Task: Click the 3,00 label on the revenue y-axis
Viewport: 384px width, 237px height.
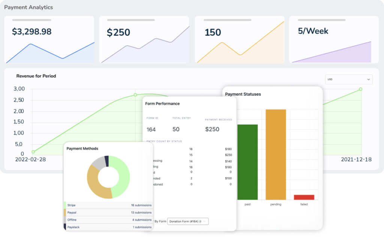Action: (x=19, y=89)
